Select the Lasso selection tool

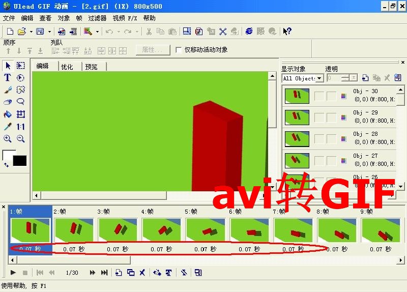(20, 101)
